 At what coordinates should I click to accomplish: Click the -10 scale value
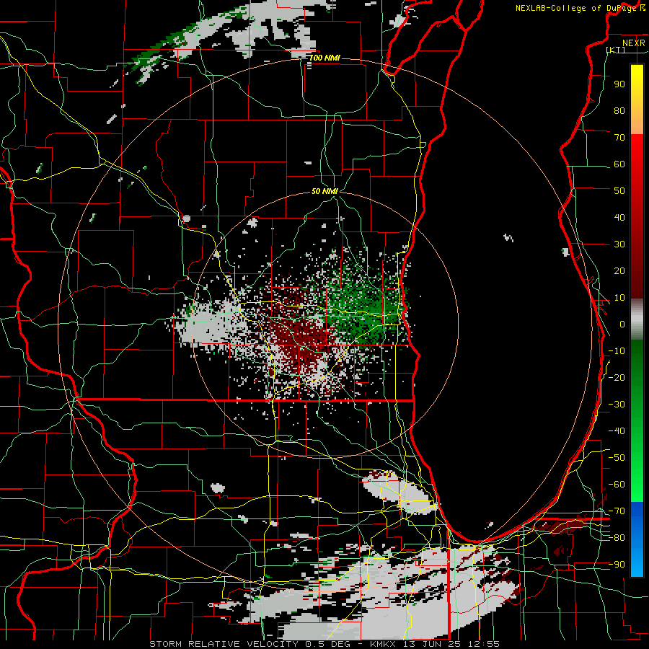tap(617, 351)
